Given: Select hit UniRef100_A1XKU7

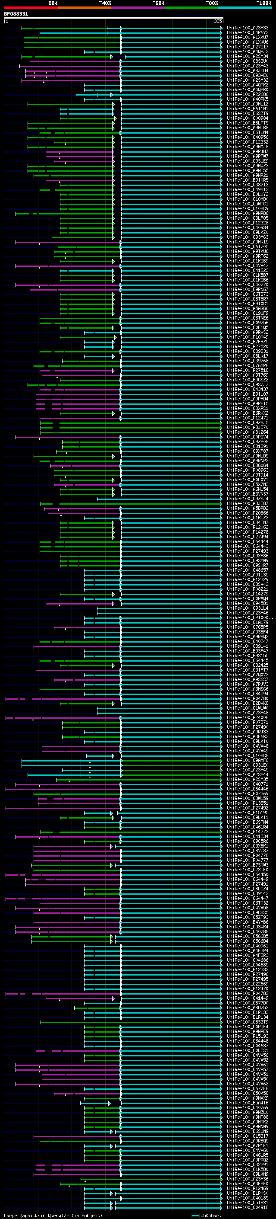Looking at the screenshot, I should pyautogui.click(x=248, y=37).
